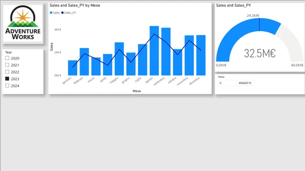Uncheck the 2023 year checkbox
305x171 pixels.
pos(7,78)
